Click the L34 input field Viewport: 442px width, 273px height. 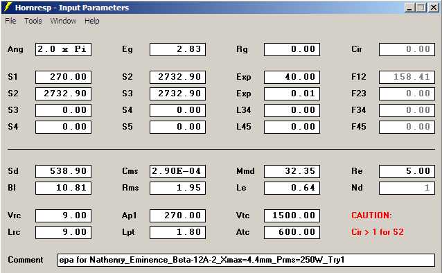pos(292,110)
